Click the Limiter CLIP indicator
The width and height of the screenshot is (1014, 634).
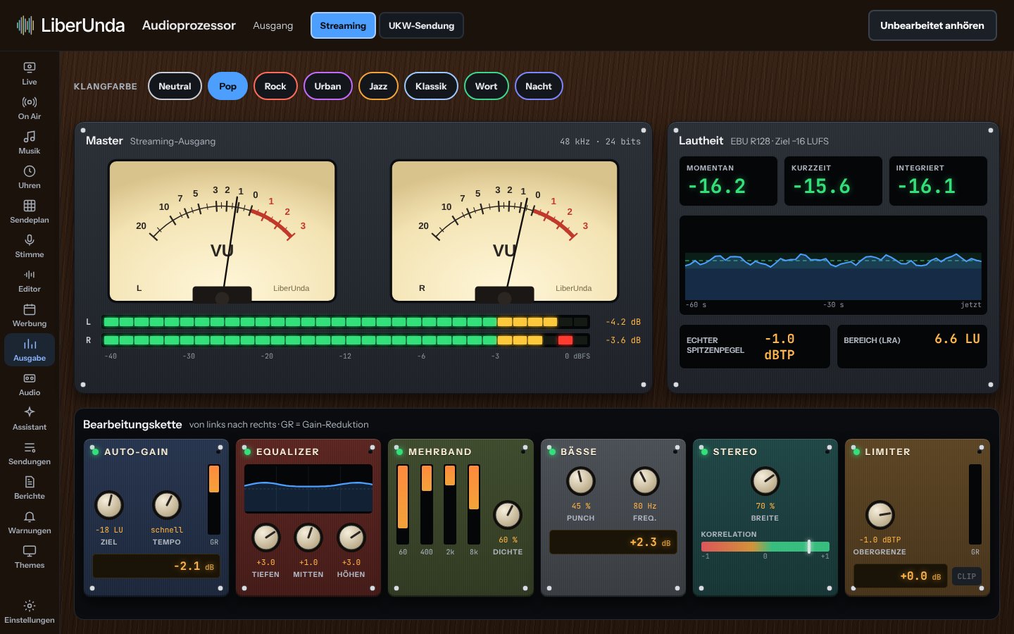(x=966, y=576)
